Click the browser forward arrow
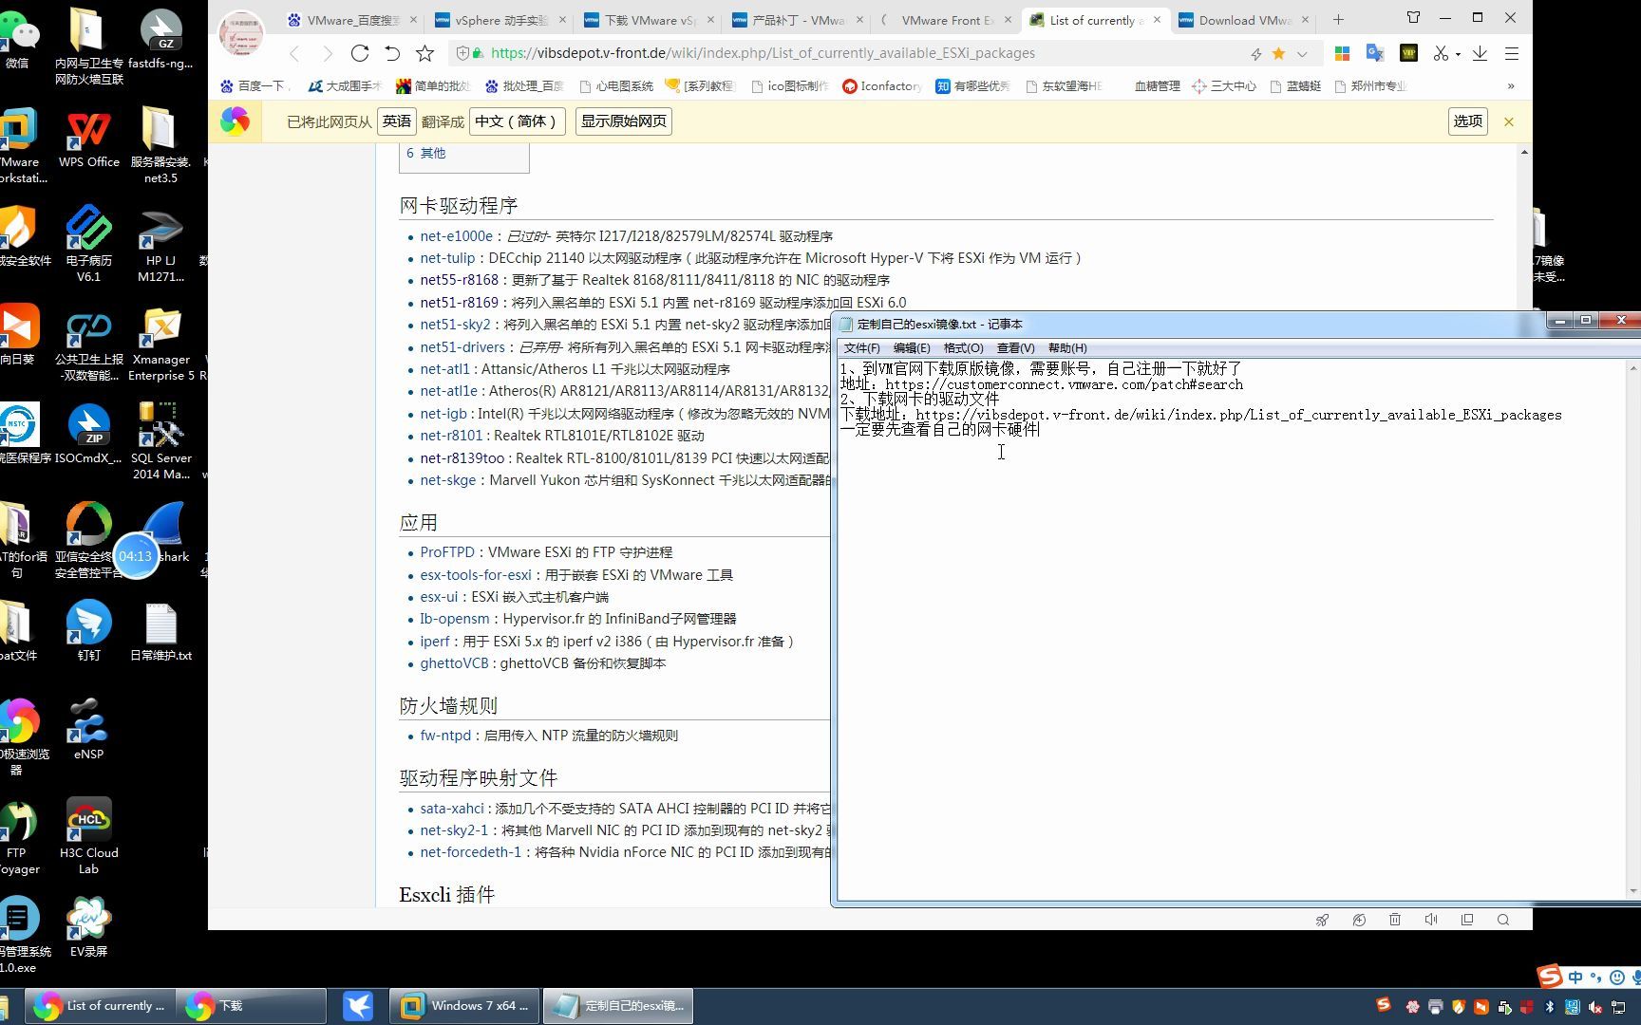The image size is (1641, 1025). [x=328, y=53]
